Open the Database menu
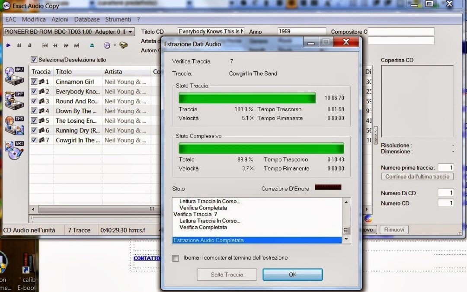The height and width of the screenshot is (292, 467). point(87,19)
